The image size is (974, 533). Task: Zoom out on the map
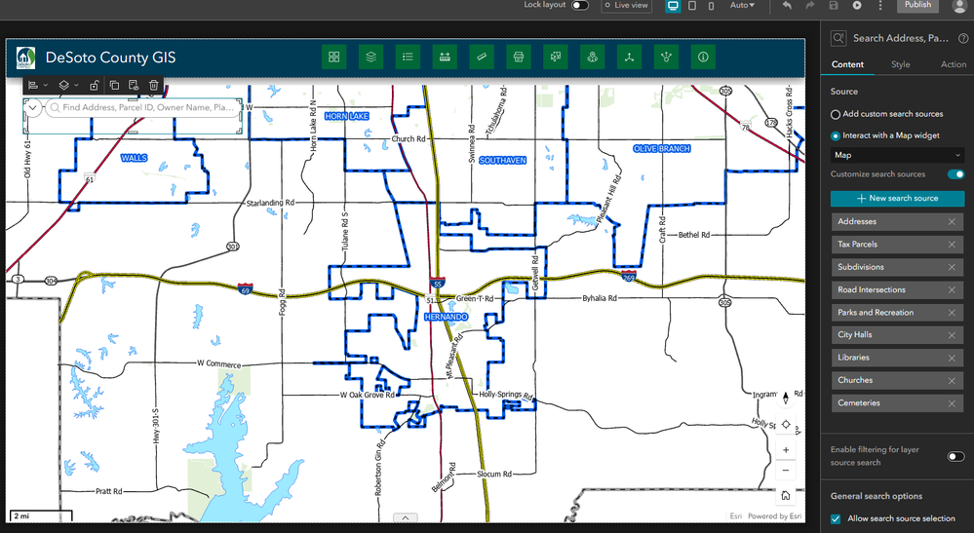pyautogui.click(x=786, y=471)
